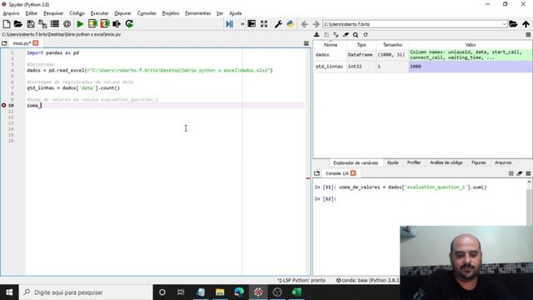Open the Editar menu
The height and width of the screenshot is (300, 533).
(32, 13)
